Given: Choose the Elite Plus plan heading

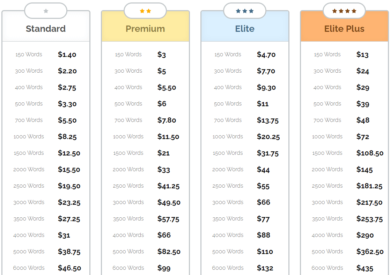Looking at the screenshot, I should click(x=344, y=29).
